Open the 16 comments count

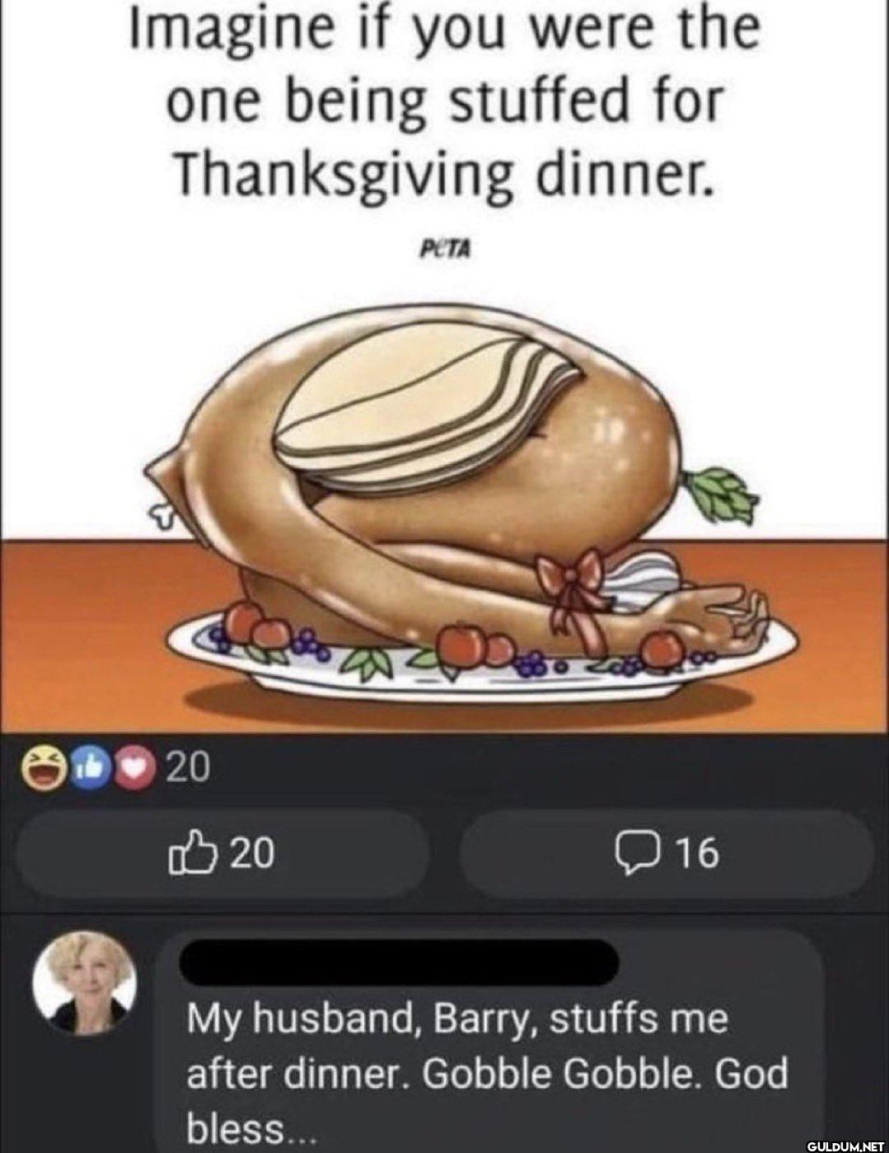[696, 854]
